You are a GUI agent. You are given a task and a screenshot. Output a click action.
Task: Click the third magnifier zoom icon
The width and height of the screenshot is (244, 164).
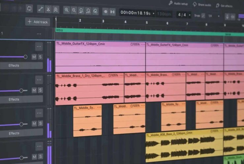click(81, 11)
